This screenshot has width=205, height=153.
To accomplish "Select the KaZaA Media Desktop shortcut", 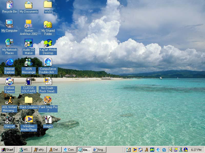I will tap(48, 43).
